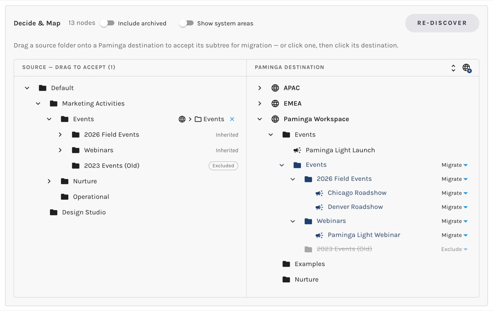Expand the source Nurture folder
The height and width of the screenshot is (311, 493).
point(49,181)
